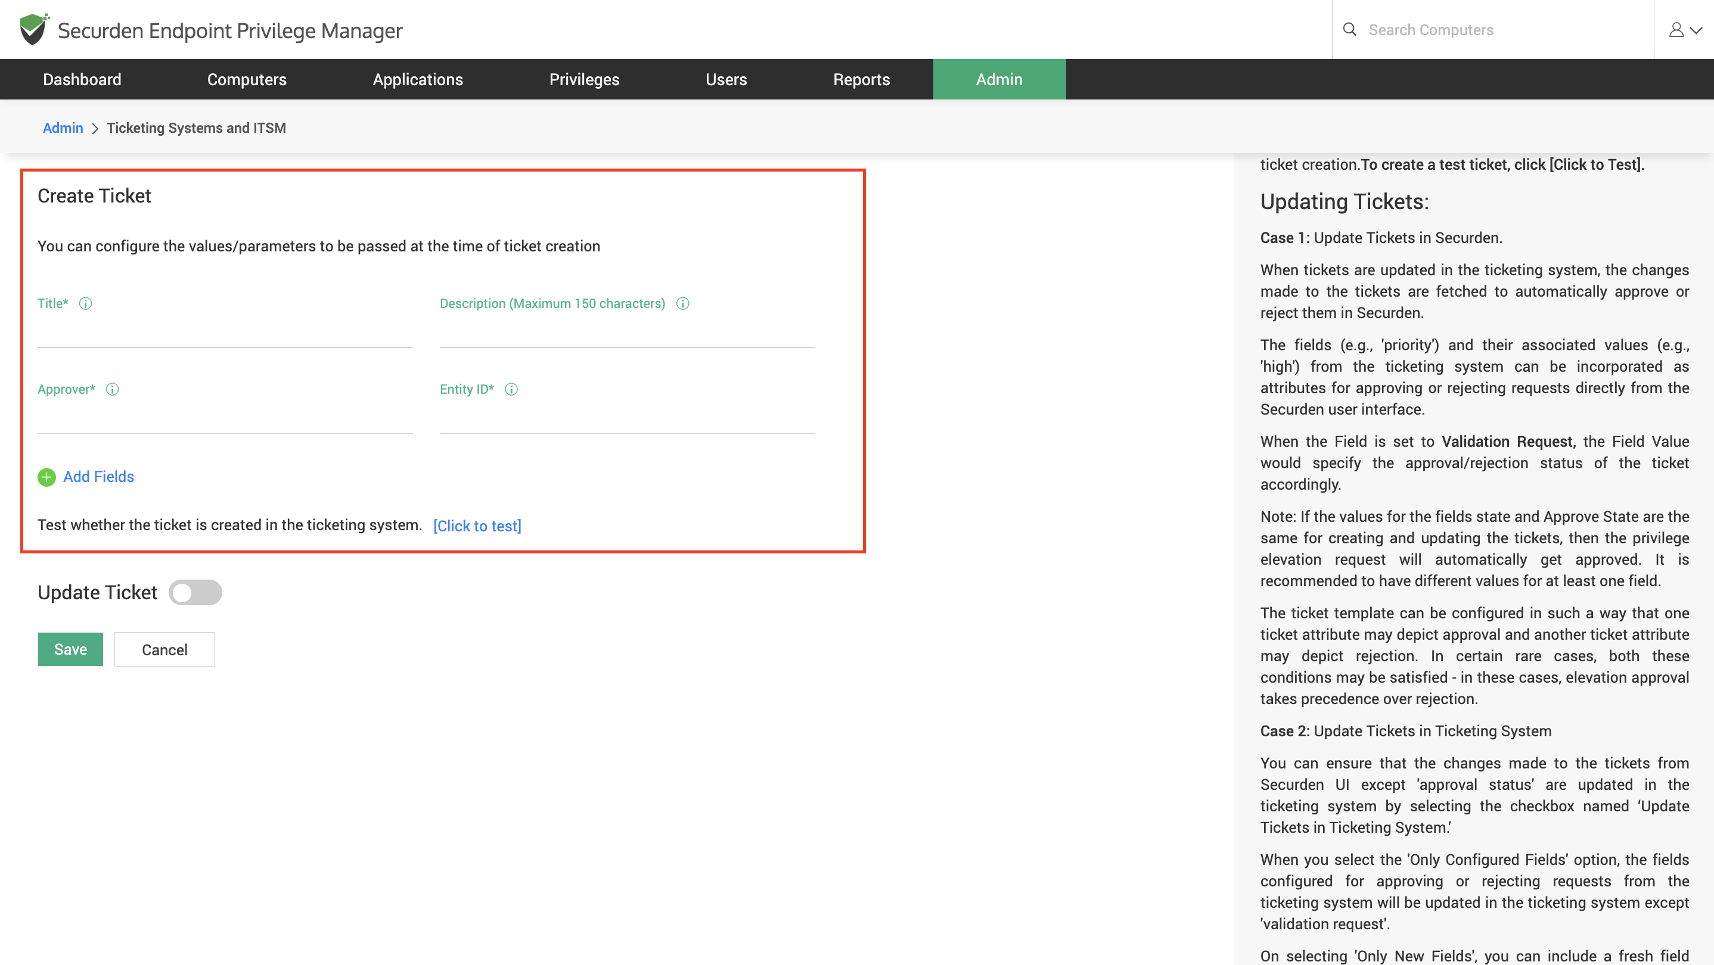This screenshot has height=965, width=1714.
Task: Click the 'Updating Tickets:' help heading
Action: (x=1344, y=201)
